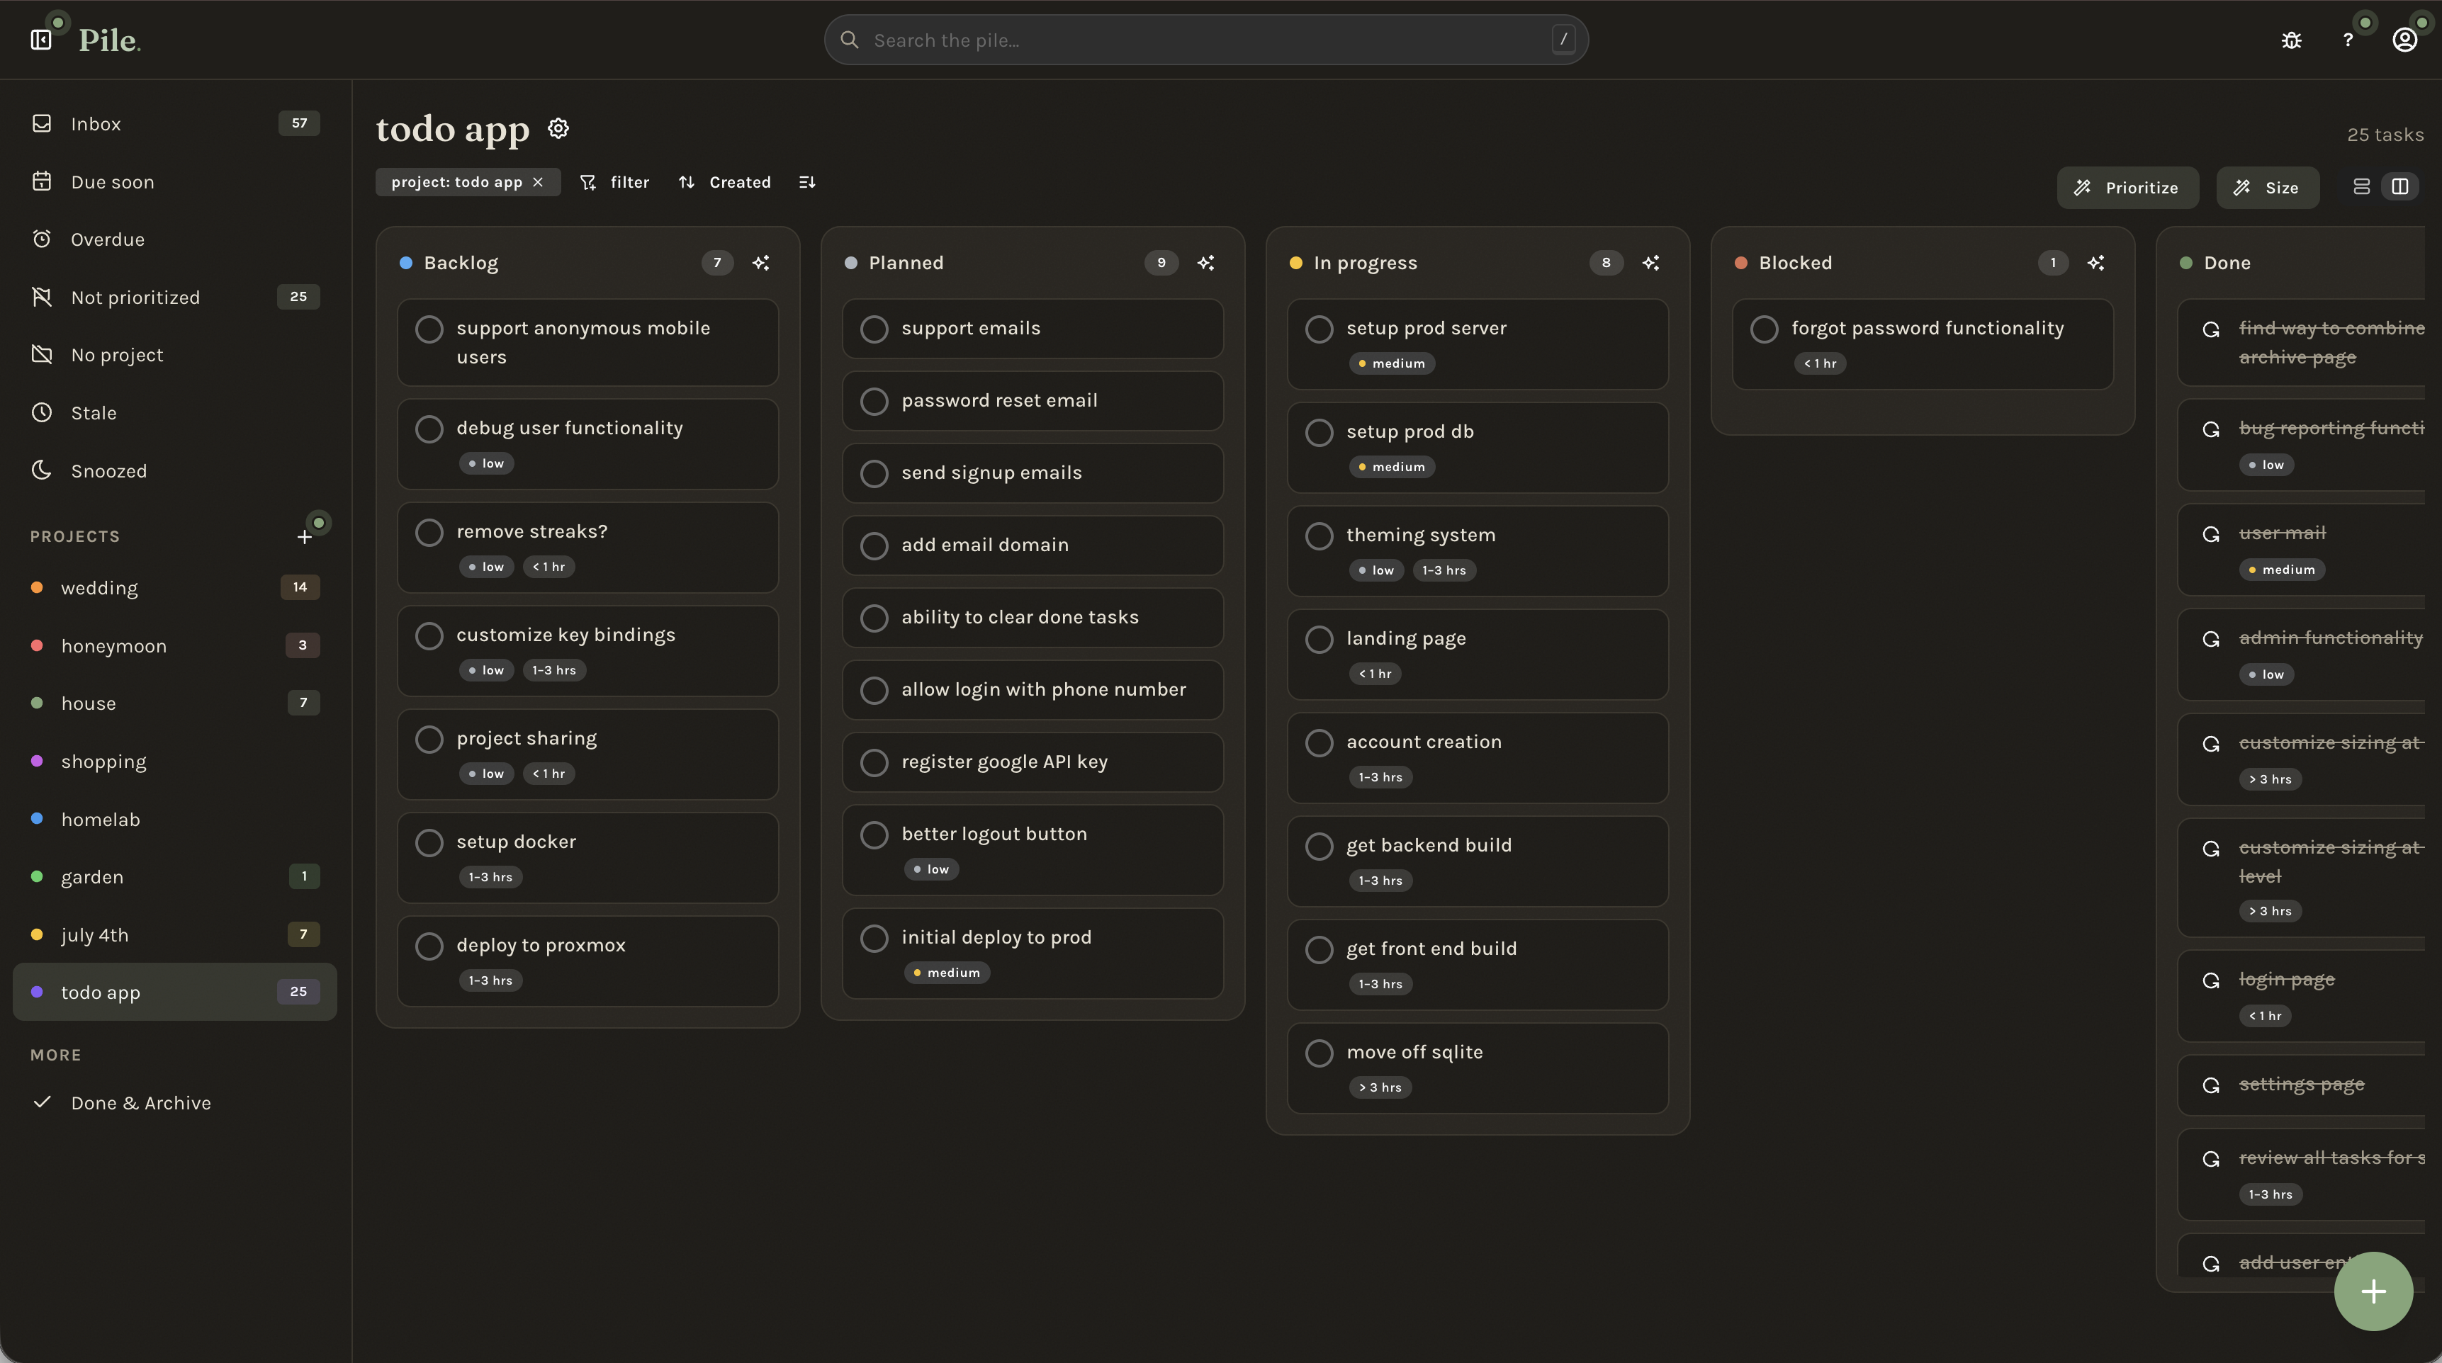
Task: Reopen the done task 'user mail'
Action: pyautogui.click(x=2211, y=533)
